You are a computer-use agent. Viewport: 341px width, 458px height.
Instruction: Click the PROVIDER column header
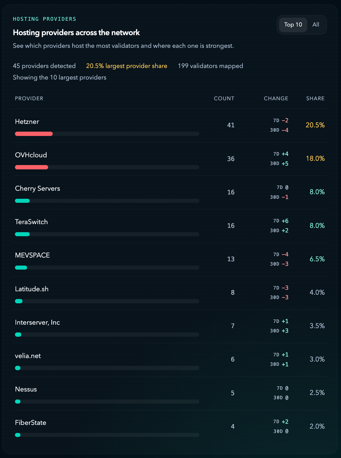29,98
